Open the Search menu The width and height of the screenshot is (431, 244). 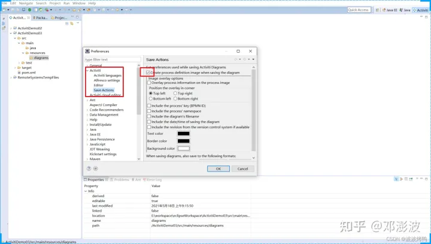coord(41,4)
